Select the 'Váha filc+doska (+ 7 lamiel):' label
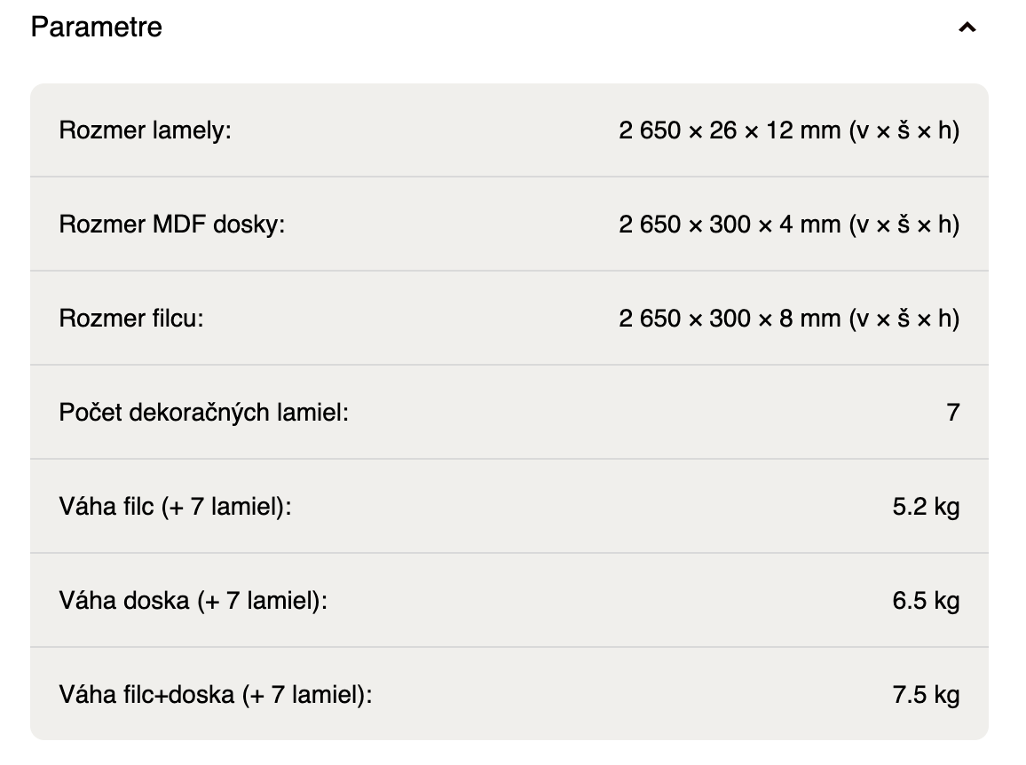 tap(216, 695)
